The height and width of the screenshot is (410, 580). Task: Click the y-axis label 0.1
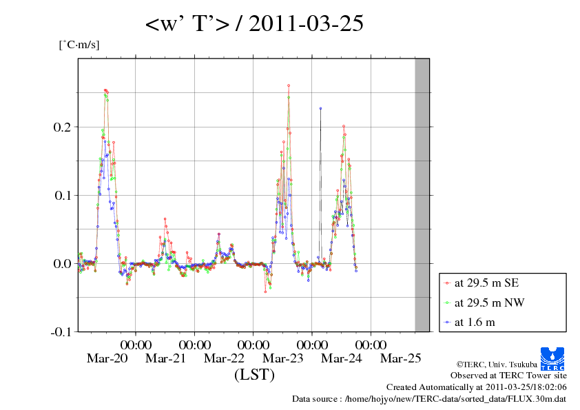62,196
